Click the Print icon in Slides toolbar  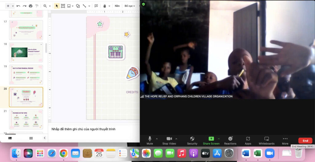point(30,6)
